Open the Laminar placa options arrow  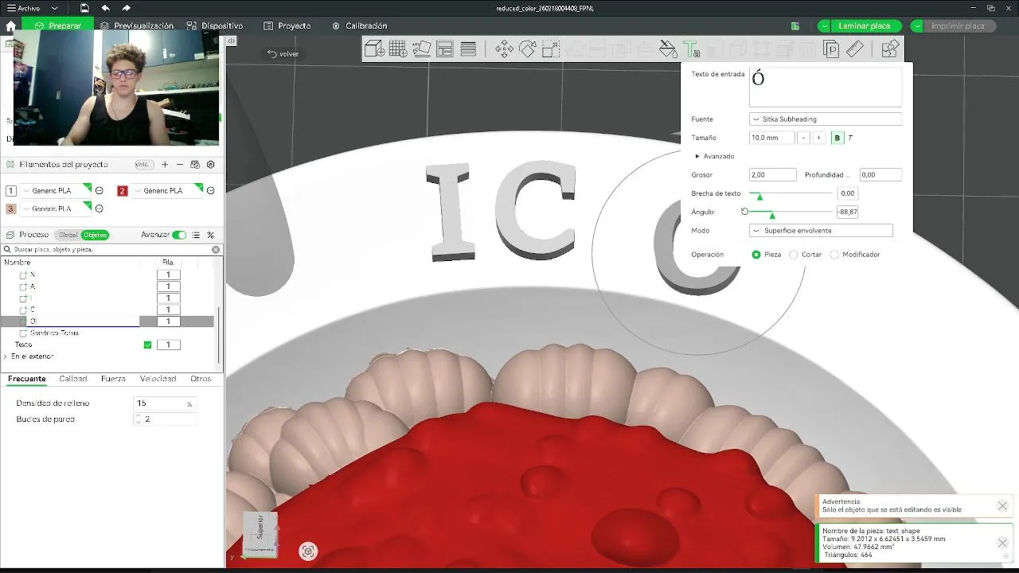[x=824, y=25]
